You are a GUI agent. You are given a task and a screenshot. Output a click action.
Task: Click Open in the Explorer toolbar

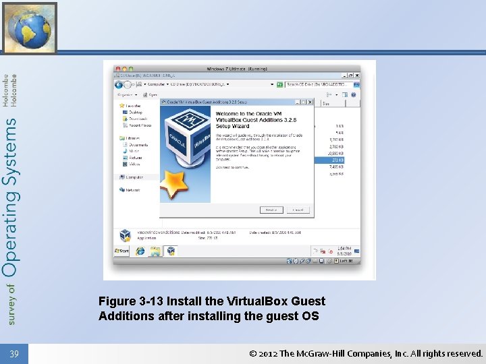[150, 95]
